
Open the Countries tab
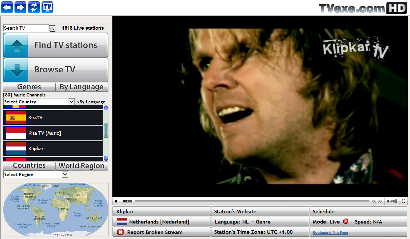29,166
